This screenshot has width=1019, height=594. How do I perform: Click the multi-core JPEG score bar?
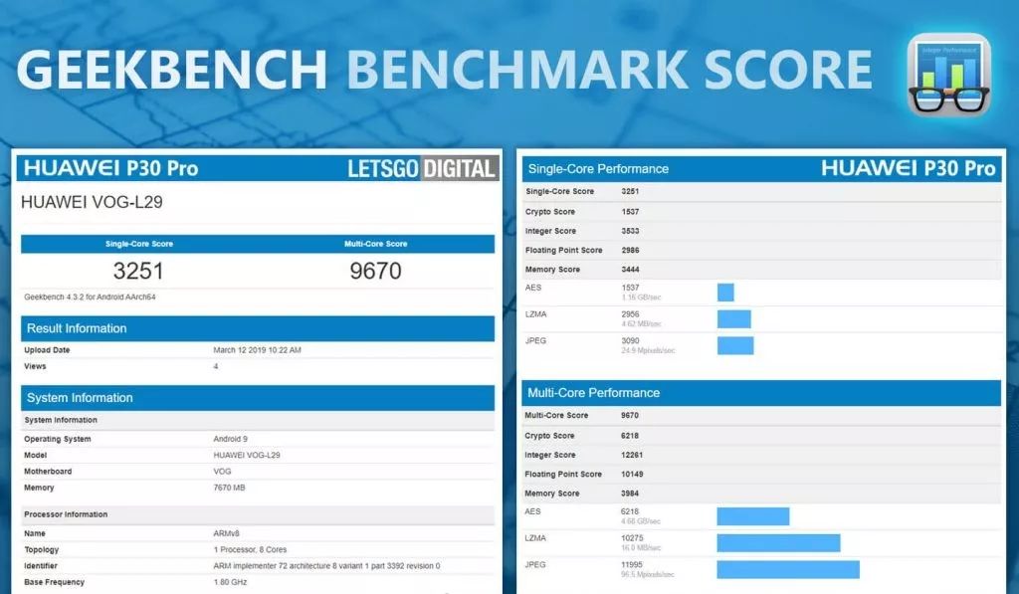tap(787, 569)
